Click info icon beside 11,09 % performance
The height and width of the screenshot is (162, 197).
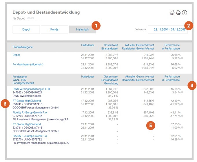(x=182, y=128)
